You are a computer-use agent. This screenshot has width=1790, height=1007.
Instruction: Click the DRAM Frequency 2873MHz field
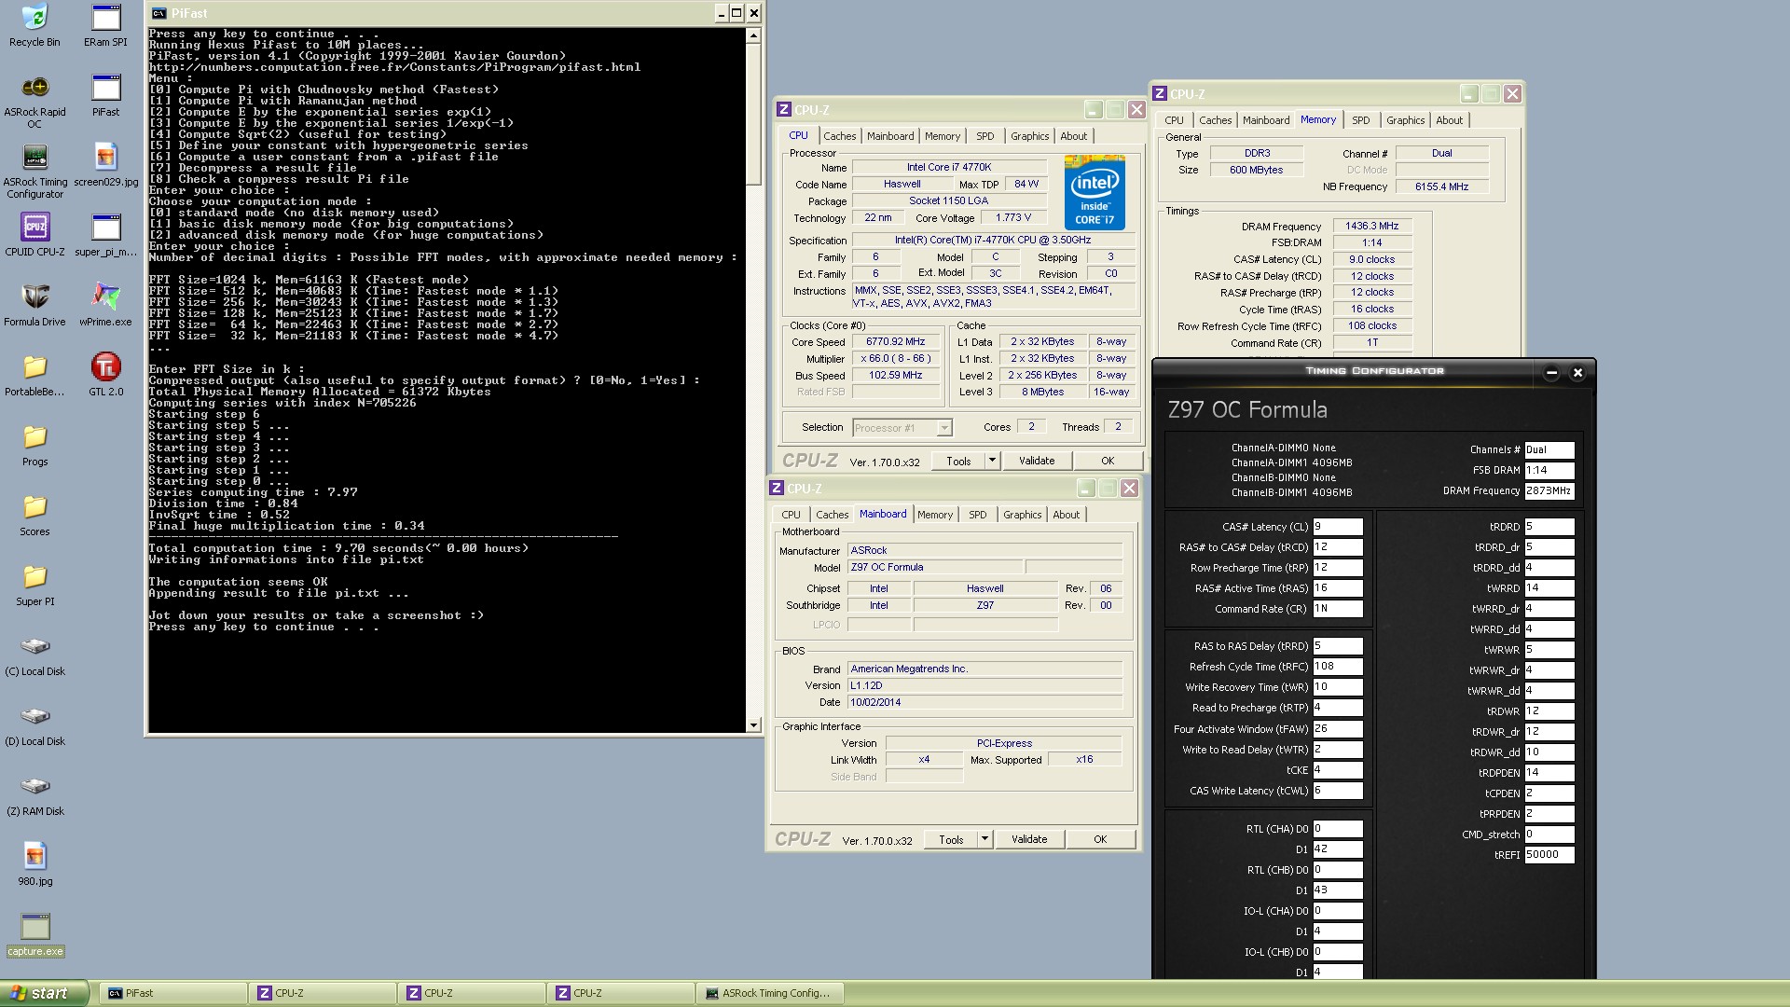point(1549,491)
